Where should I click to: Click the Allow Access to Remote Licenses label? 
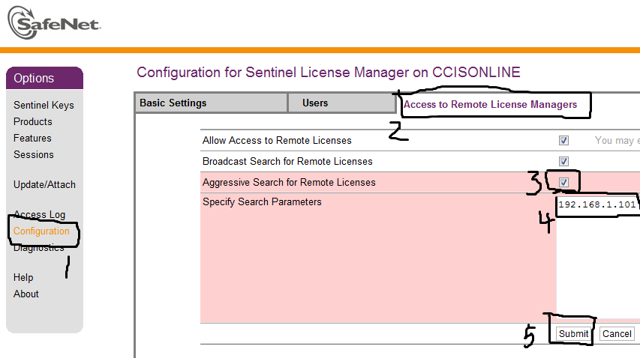277,141
